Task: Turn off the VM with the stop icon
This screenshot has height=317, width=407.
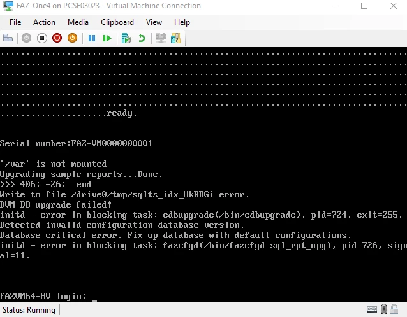Action: pos(42,38)
